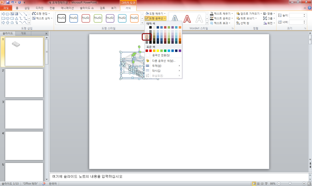
Task: Open PowerPoint Help question mark icon
Action: point(310,8)
